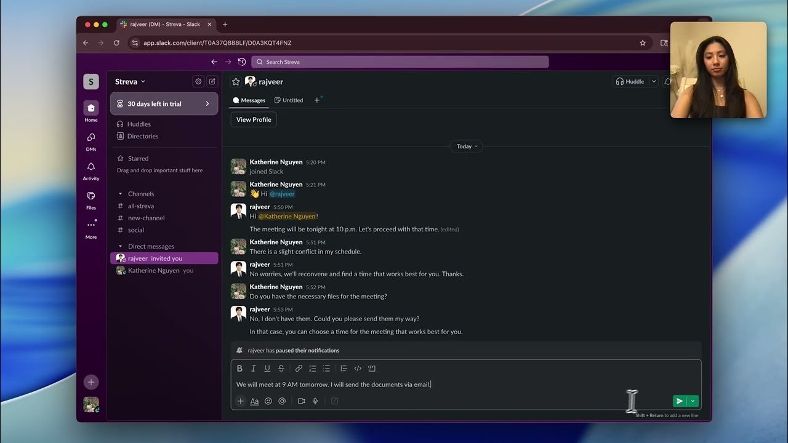Open the slash shortcuts menu

tap(335, 401)
